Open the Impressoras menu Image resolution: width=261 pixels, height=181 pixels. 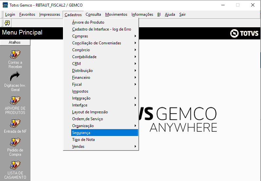50,14
